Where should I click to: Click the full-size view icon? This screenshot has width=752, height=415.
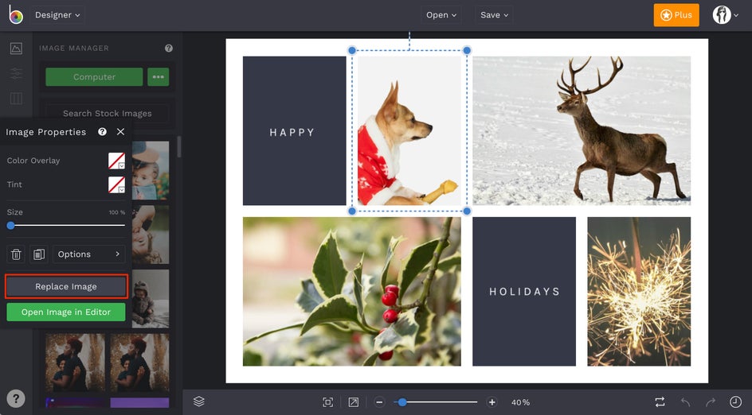pyautogui.click(x=354, y=402)
